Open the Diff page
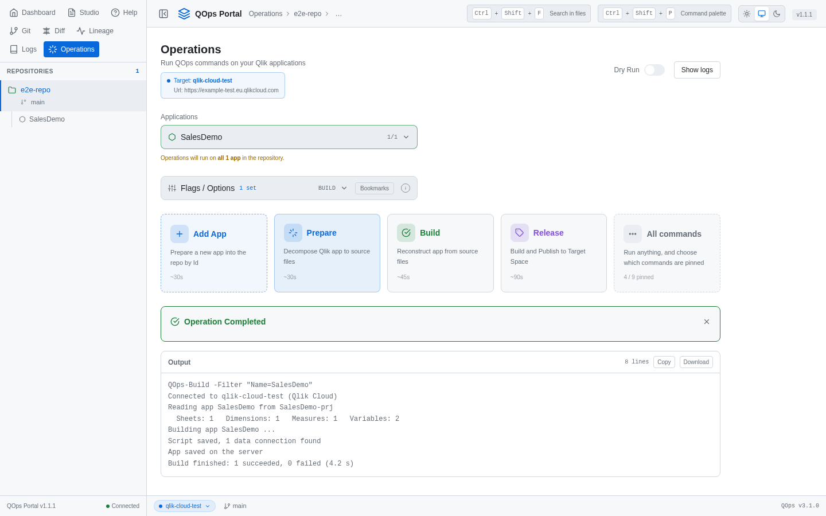The width and height of the screenshot is (826, 516). (x=54, y=31)
